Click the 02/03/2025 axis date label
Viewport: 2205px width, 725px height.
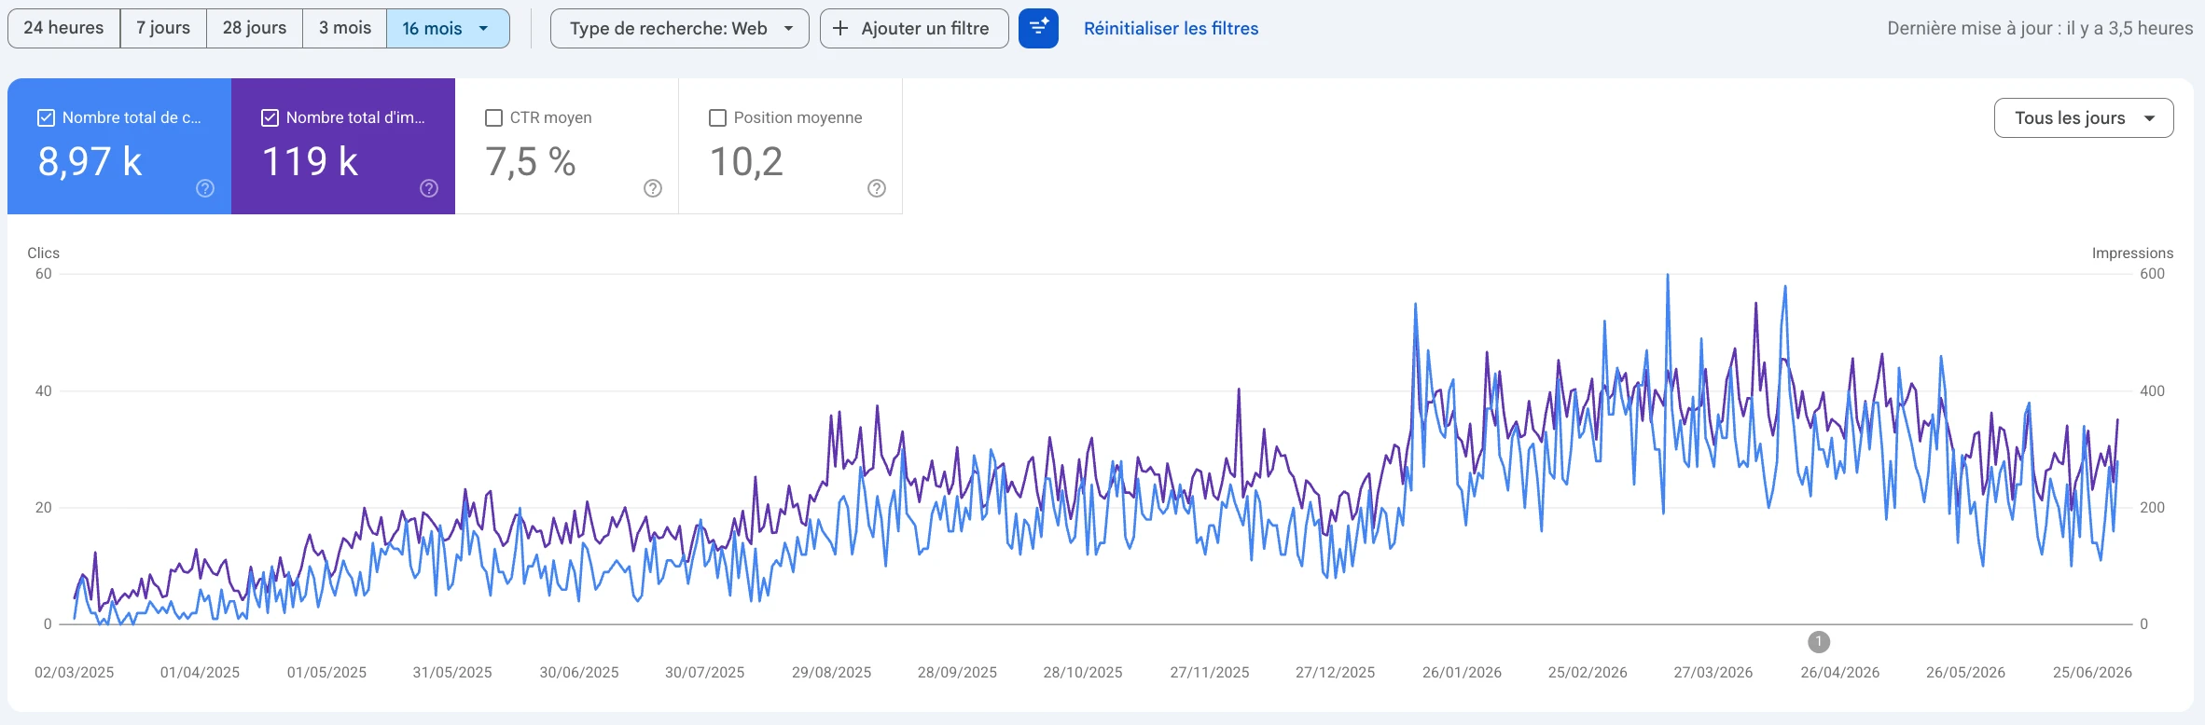[75, 672]
